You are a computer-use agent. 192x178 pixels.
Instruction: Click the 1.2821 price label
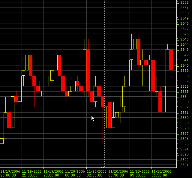click(x=183, y=165)
